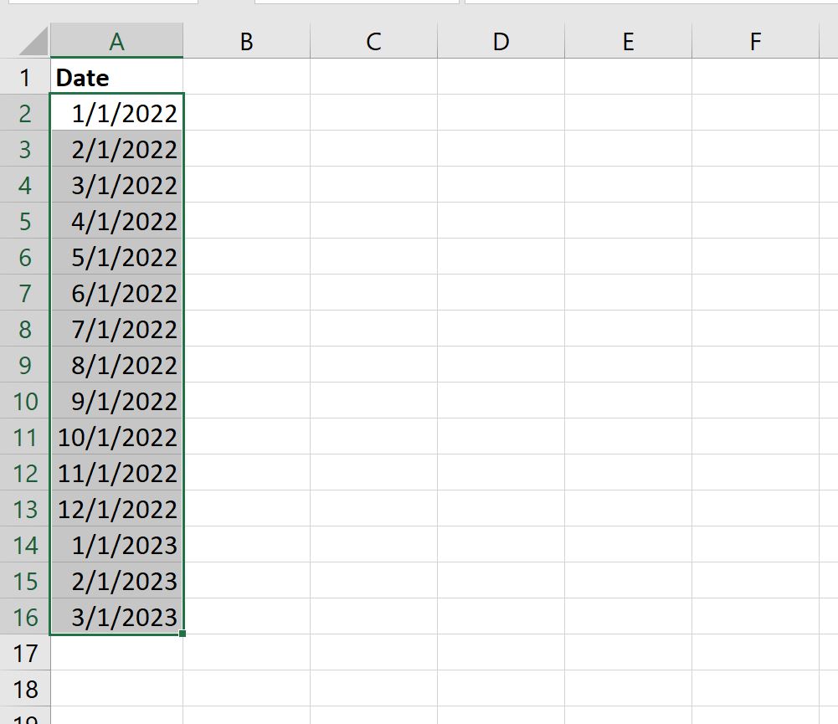Select row 10 using its row header

[x=25, y=401]
